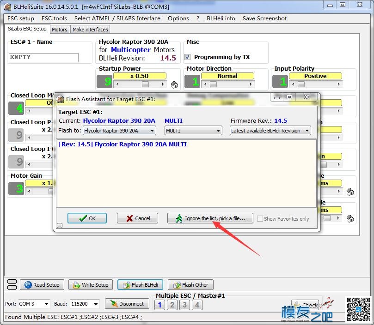
Task: Select ESC number 3 button
Action: click(184, 305)
